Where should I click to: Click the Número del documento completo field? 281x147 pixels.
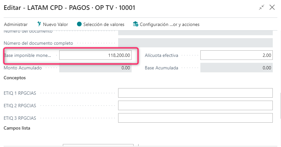click(195, 43)
